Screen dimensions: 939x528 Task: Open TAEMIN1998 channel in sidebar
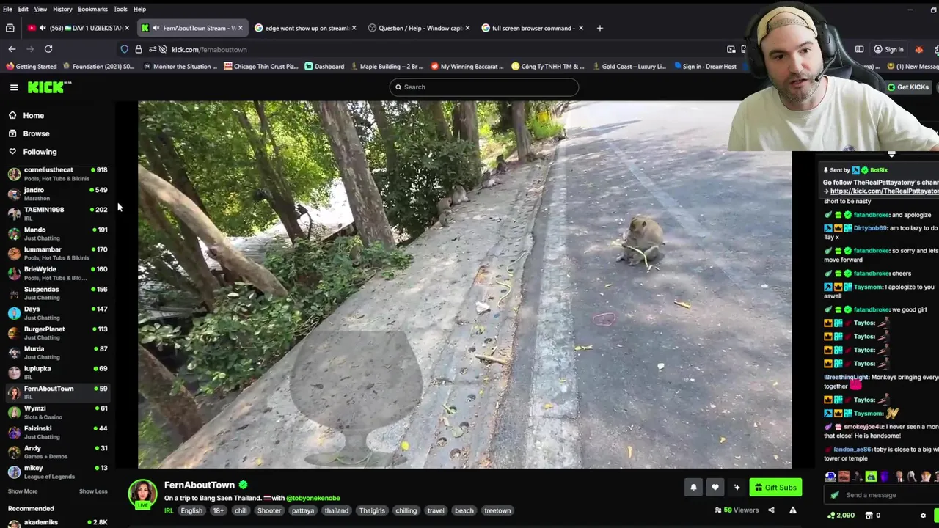[57, 213]
